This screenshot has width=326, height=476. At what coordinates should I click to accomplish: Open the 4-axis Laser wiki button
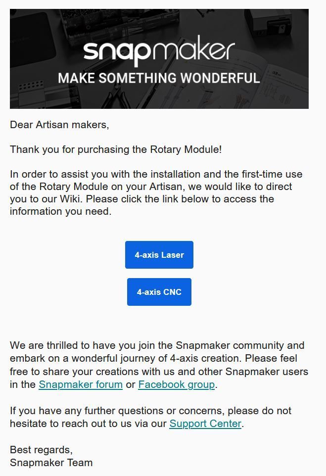(159, 255)
